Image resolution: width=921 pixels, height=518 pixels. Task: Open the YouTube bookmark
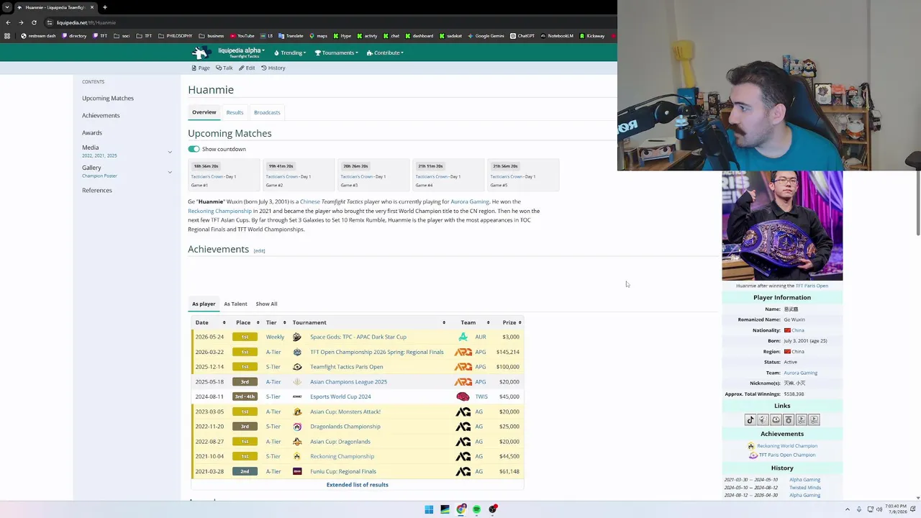click(x=242, y=36)
